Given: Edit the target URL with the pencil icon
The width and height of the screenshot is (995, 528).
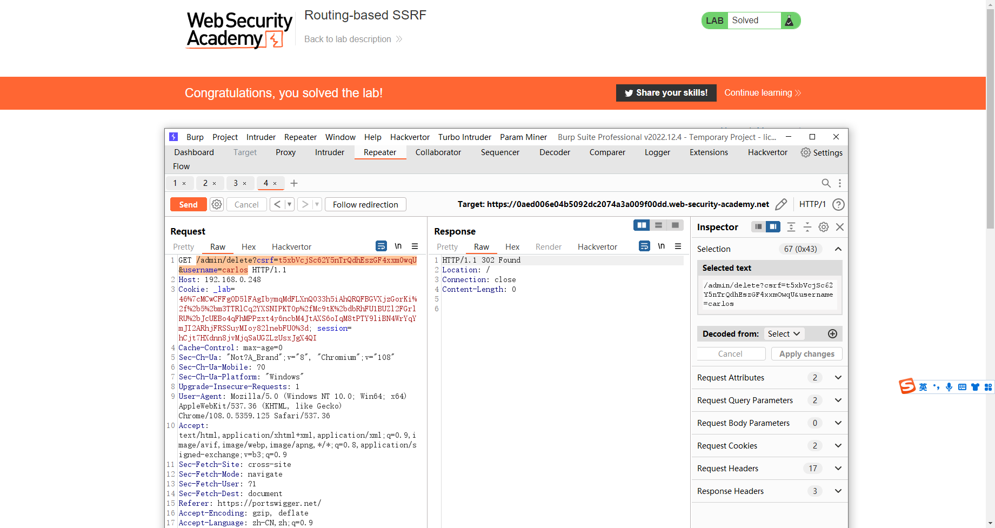Looking at the screenshot, I should point(781,204).
